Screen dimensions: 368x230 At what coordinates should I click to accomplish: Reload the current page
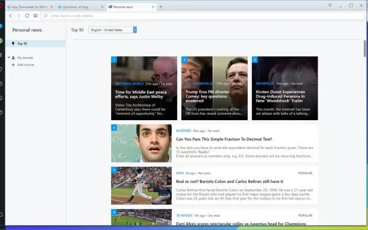[27, 16]
